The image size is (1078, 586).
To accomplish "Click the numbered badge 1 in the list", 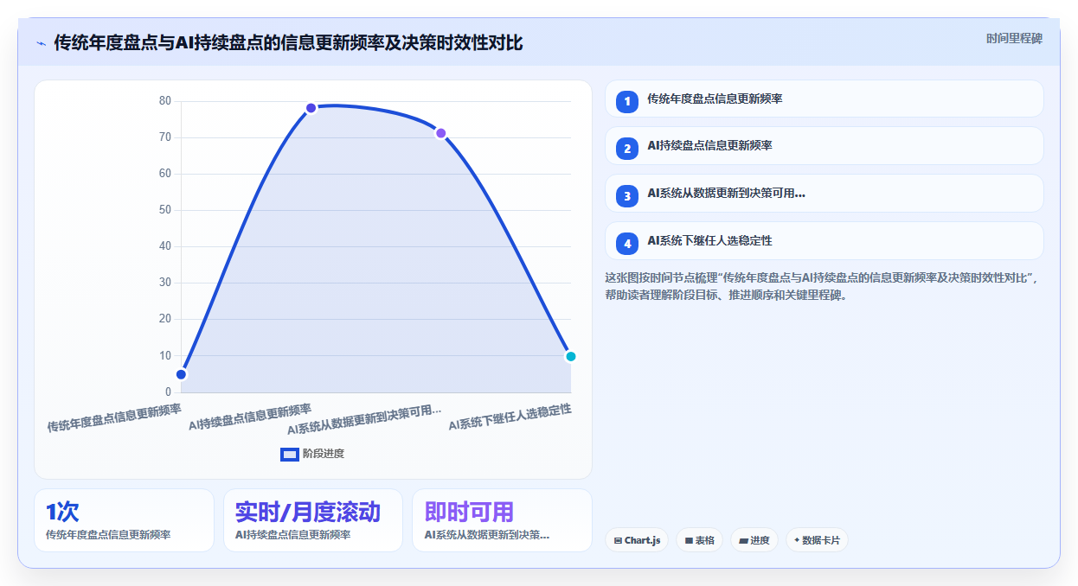I will pos(627,100).
